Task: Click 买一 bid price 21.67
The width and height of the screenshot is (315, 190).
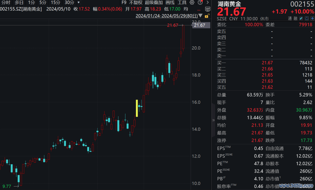Action: (267, 63)
